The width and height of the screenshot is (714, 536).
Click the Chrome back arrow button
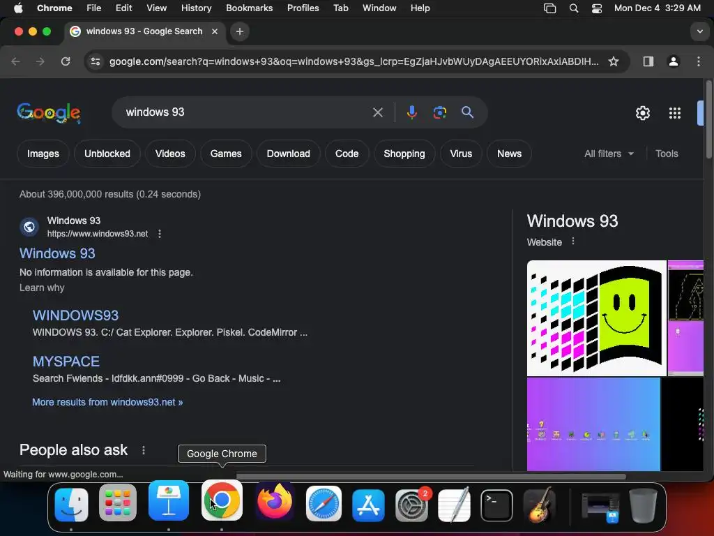(15, 61)
